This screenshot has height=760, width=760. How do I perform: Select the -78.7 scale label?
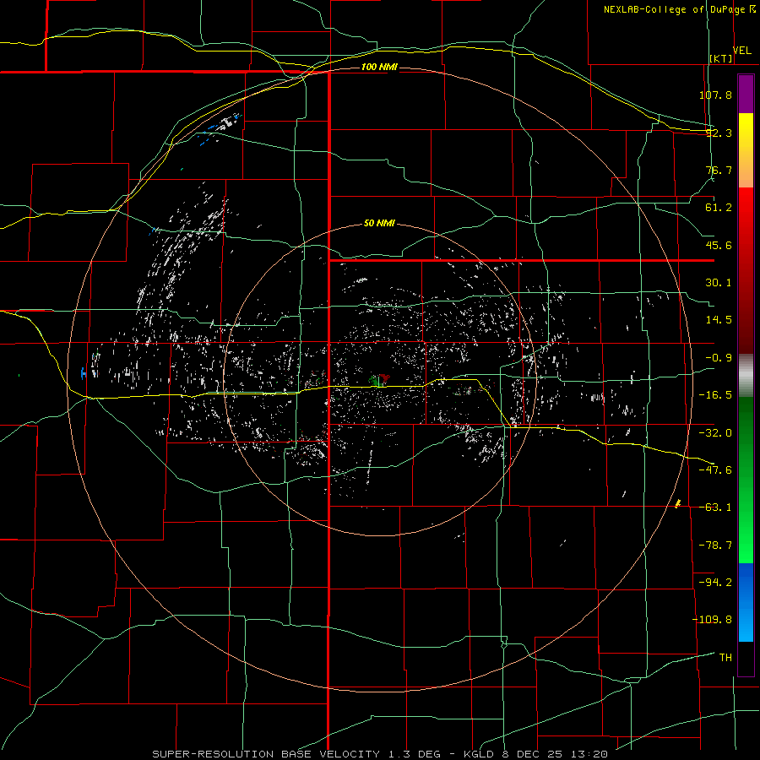pos(715,546)
